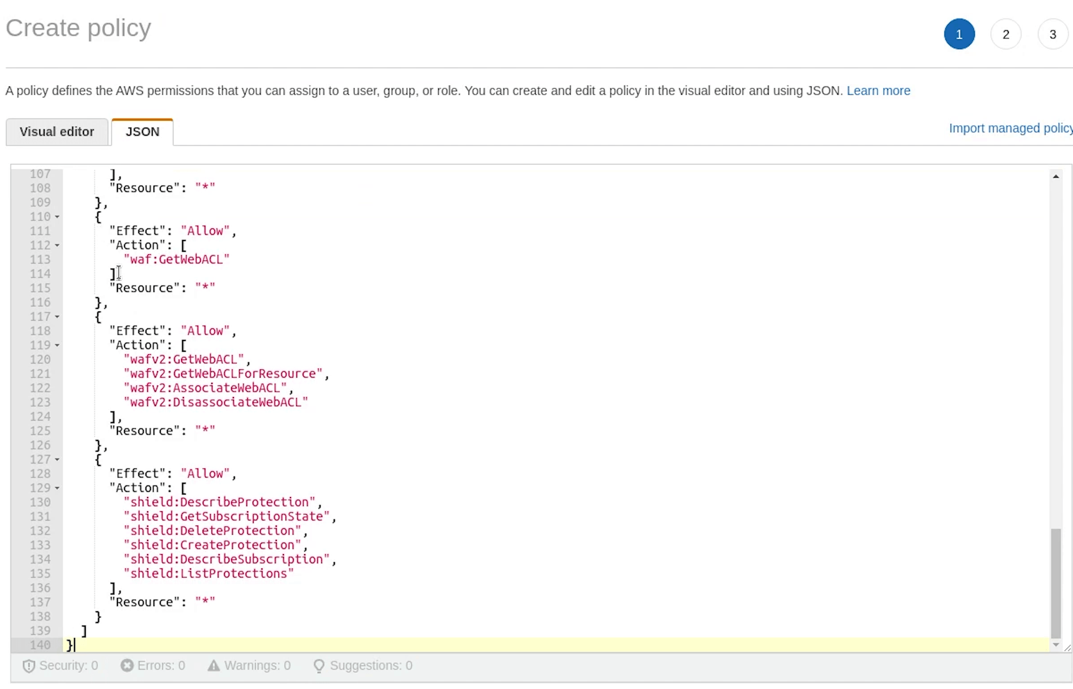Fold the wafv2 Action array at line 119
Viewport: 1073px width, 689px height.
tap(57, 345)
